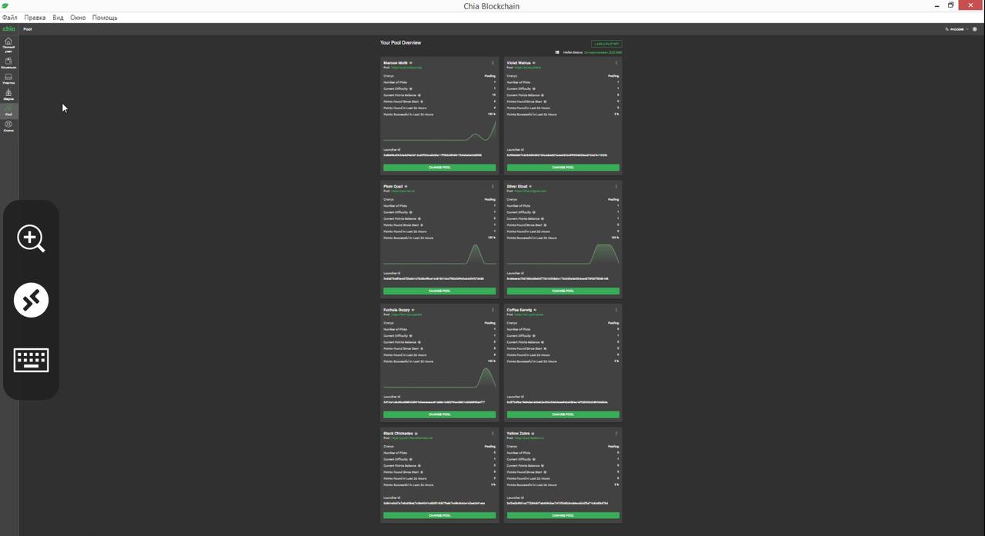Open the settings gear at top right
This screenshot has height=536, width=985.
click(x=974, y=29)
